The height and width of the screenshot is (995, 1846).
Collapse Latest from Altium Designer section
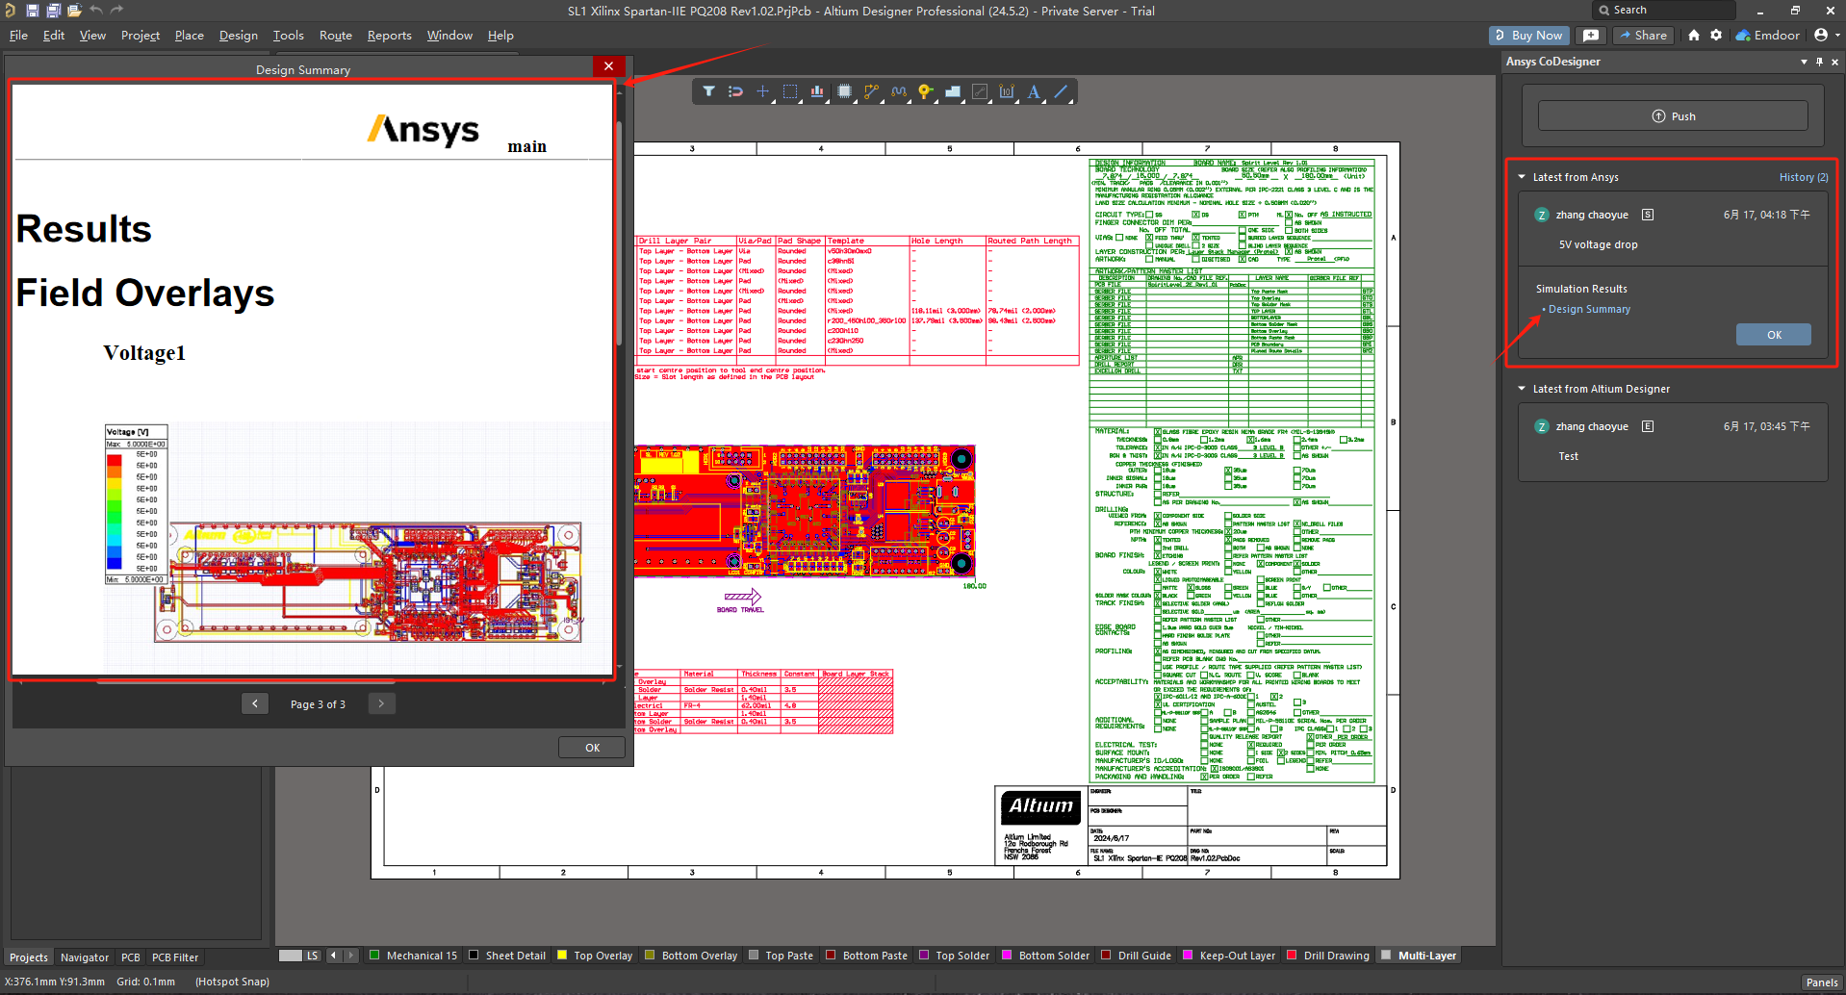click(1522, 389)
